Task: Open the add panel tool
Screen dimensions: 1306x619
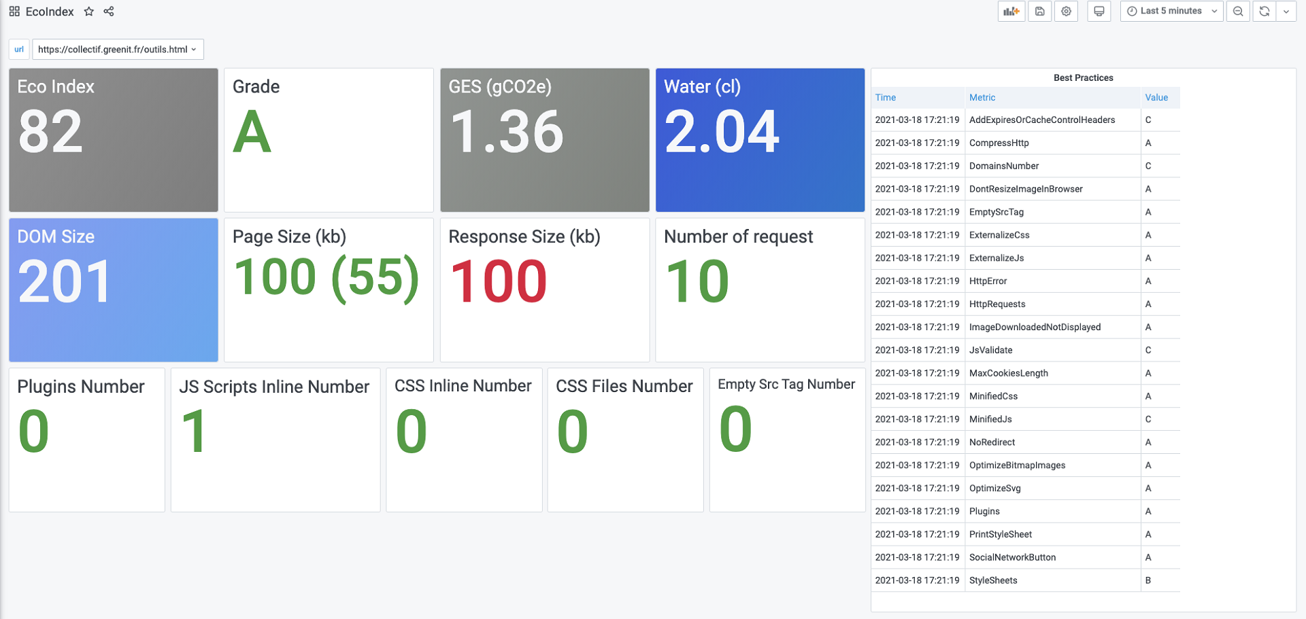Action: pos(1011,11)
